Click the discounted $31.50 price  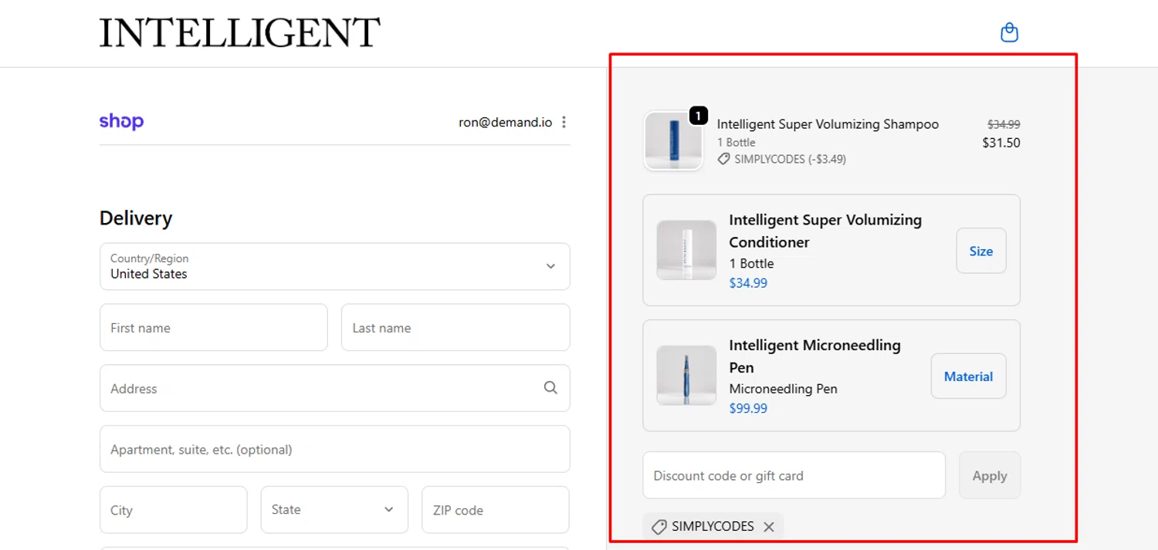tap(1001, 143)
